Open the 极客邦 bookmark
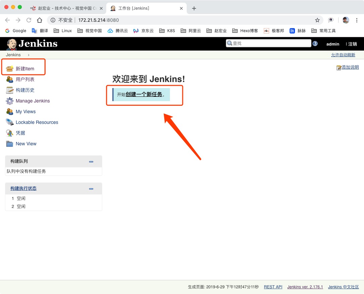The width and height of the screenshot is (364, 294). [274, 30]
